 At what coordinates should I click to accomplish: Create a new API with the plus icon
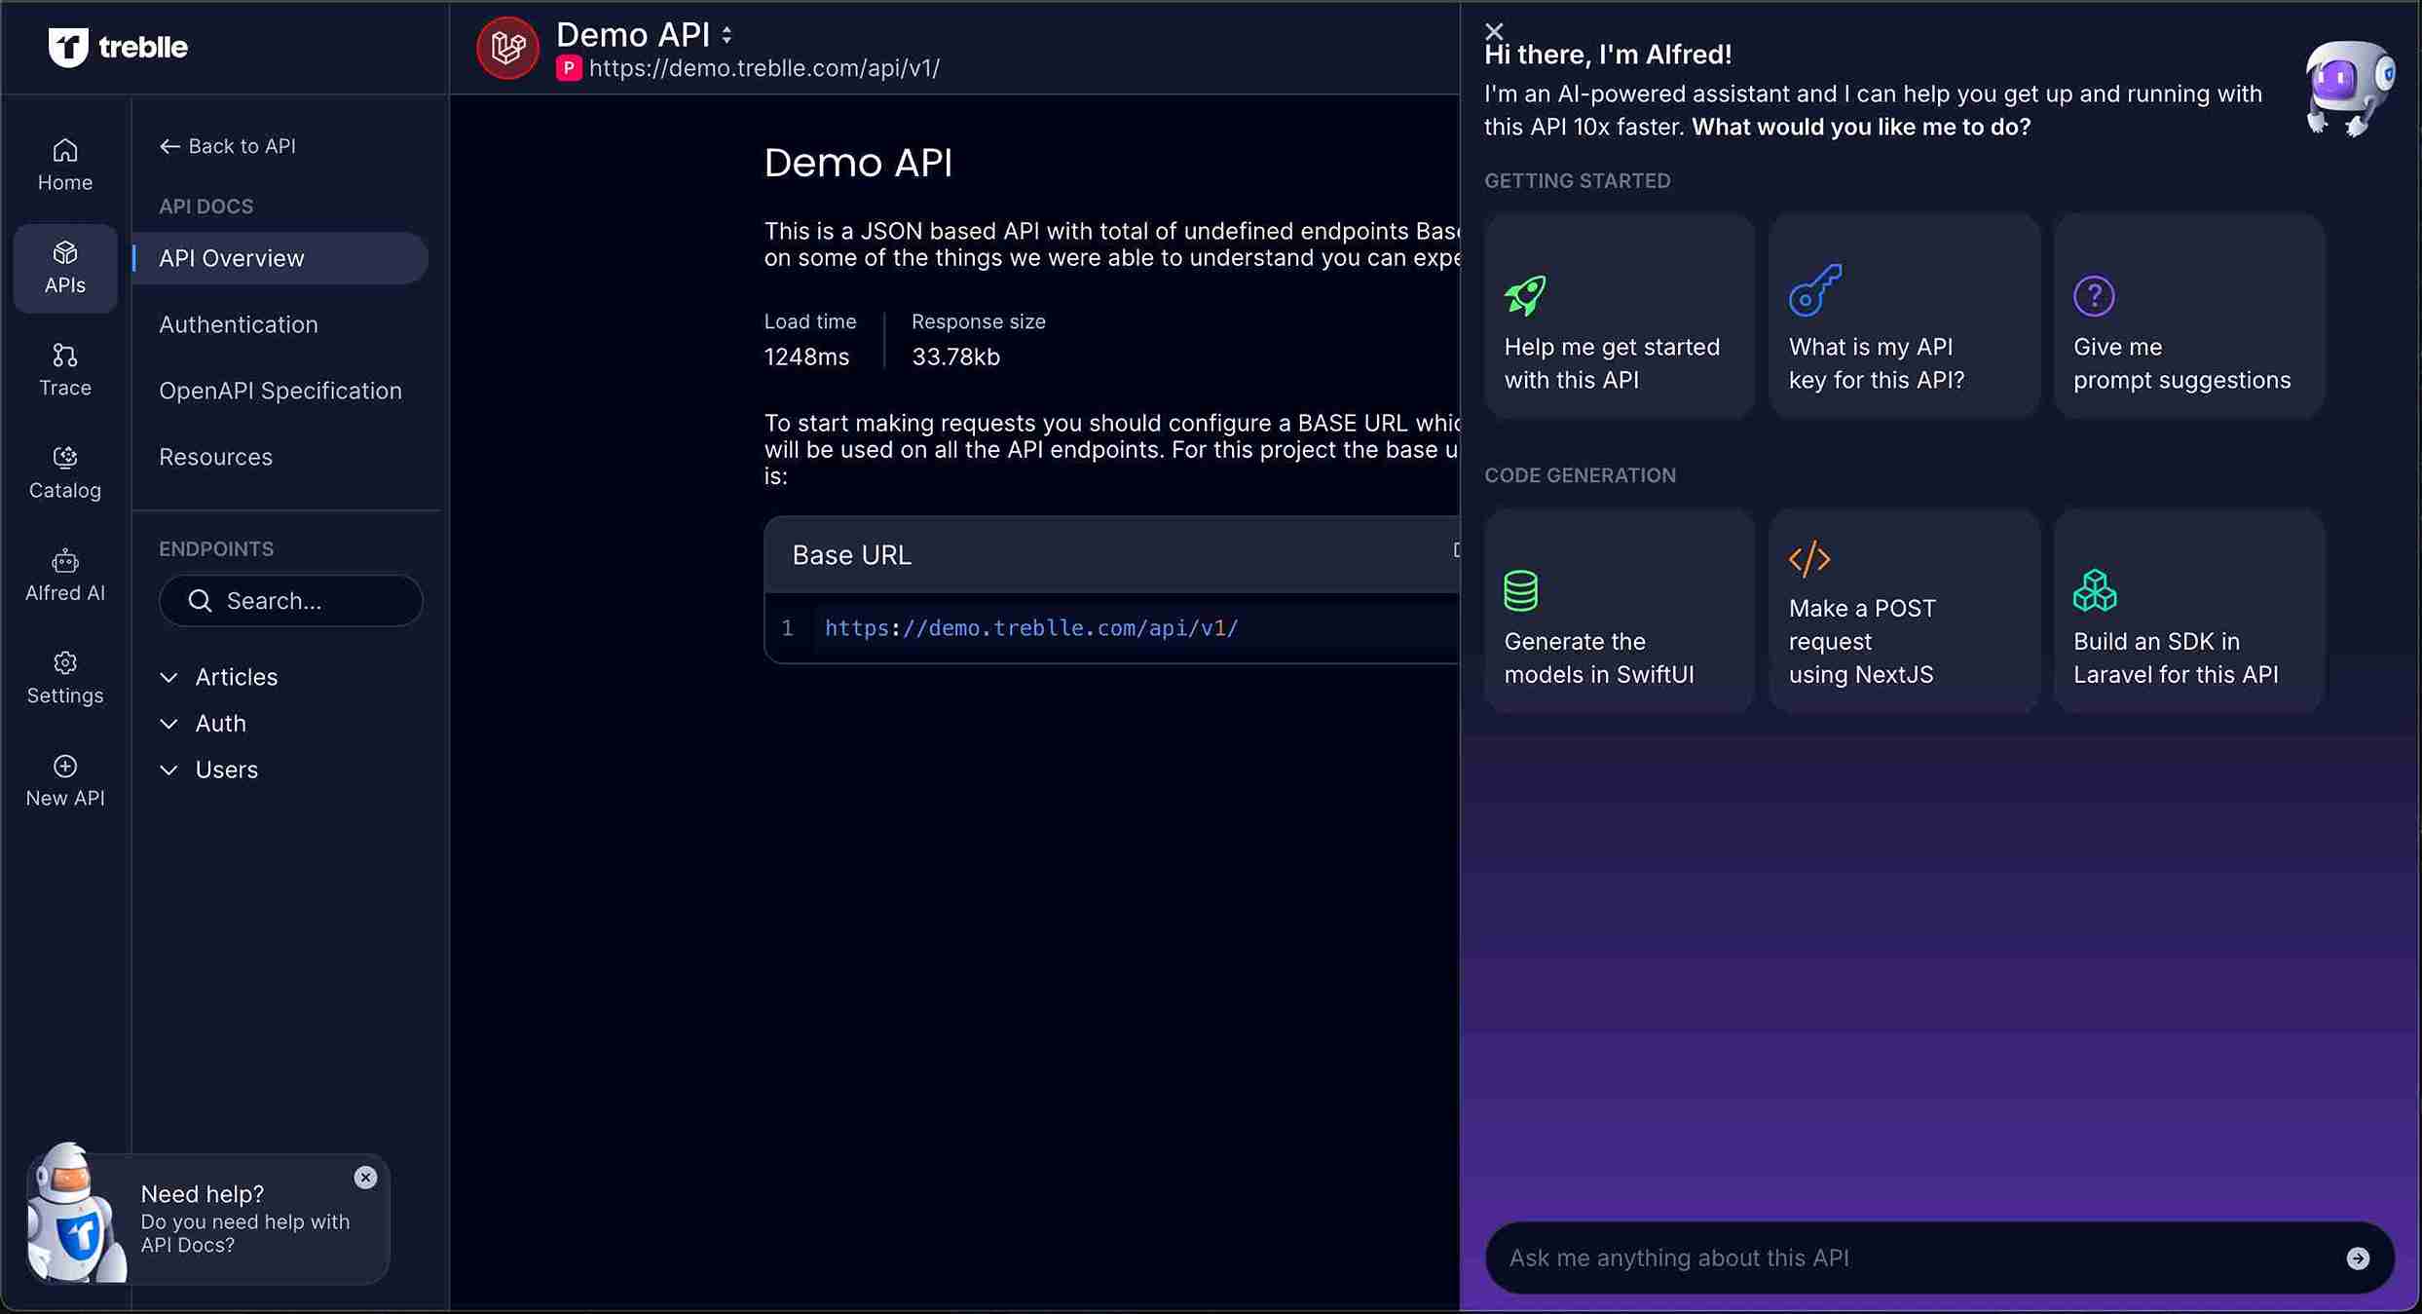pyautogui.click(x=63, y=778)
